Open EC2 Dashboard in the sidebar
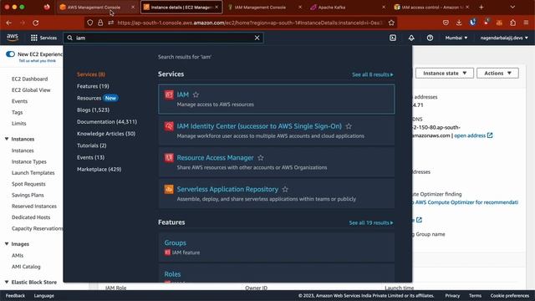 30,79
